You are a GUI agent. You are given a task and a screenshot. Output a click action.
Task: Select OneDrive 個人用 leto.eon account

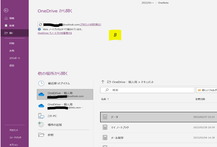point(65,106)
